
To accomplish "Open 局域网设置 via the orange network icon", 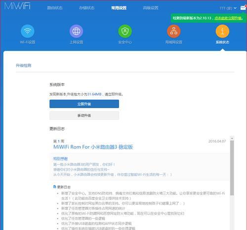I will [174, 31].
